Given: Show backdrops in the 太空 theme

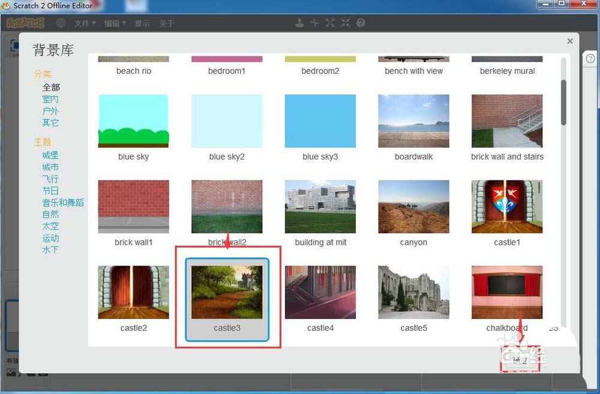Looking at the screenshot, I should [x=50, y=226].
